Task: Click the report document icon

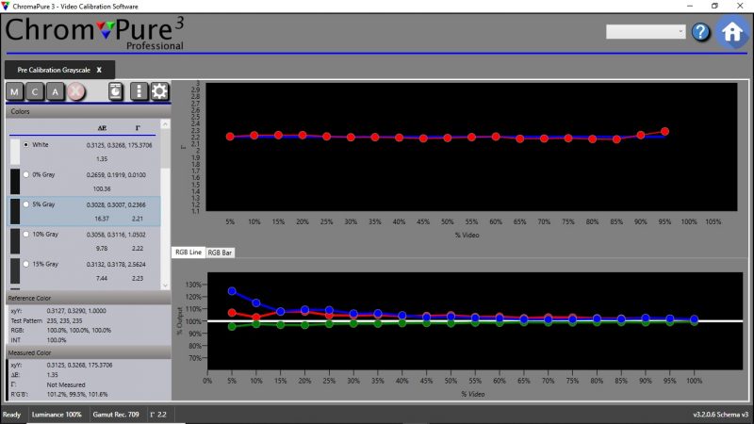Action: coord(116,91)
